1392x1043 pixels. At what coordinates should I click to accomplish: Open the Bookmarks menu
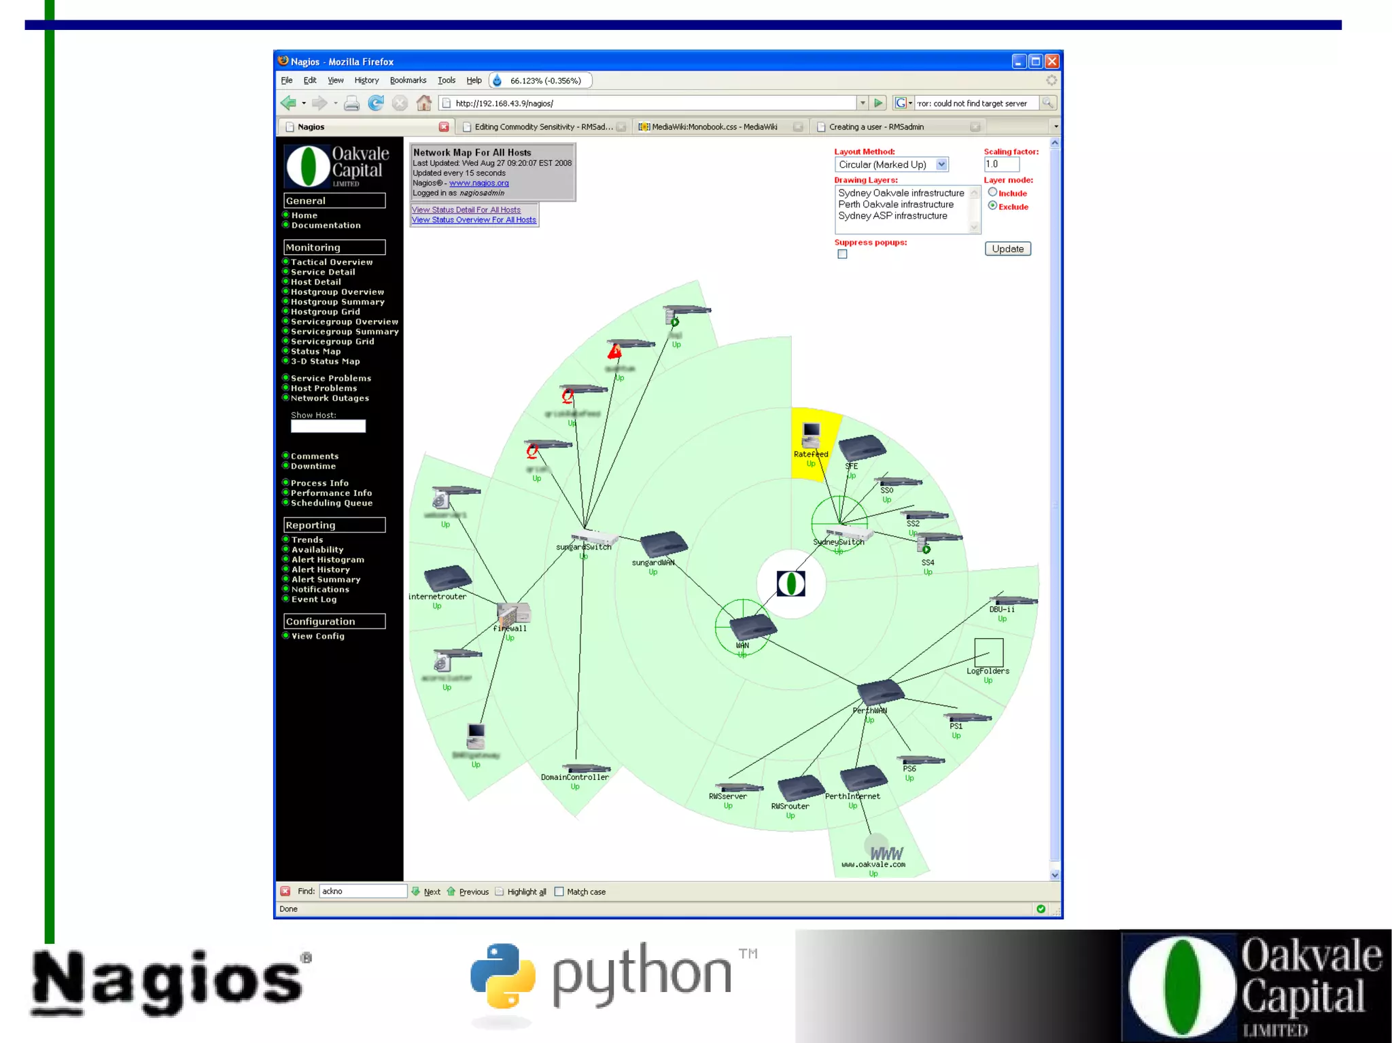[408, 80]
